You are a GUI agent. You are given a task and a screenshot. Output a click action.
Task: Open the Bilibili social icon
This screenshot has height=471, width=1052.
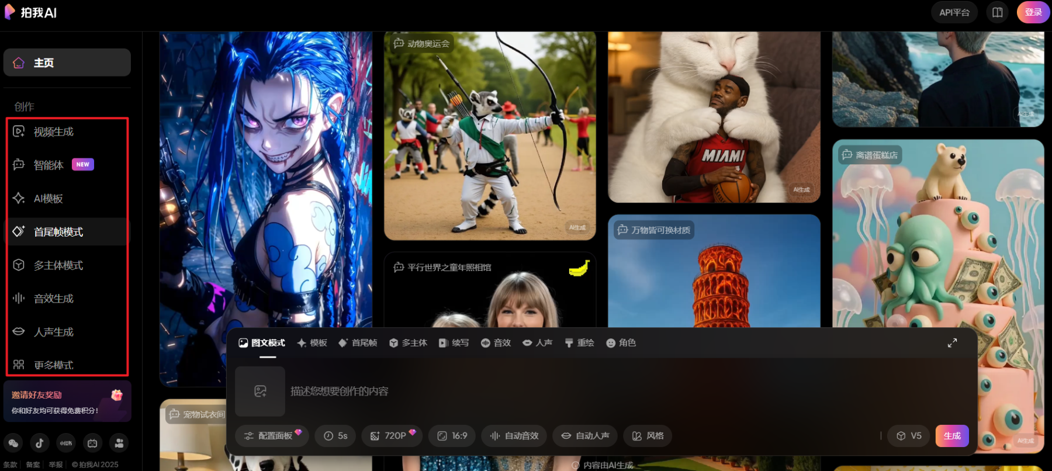92,443
